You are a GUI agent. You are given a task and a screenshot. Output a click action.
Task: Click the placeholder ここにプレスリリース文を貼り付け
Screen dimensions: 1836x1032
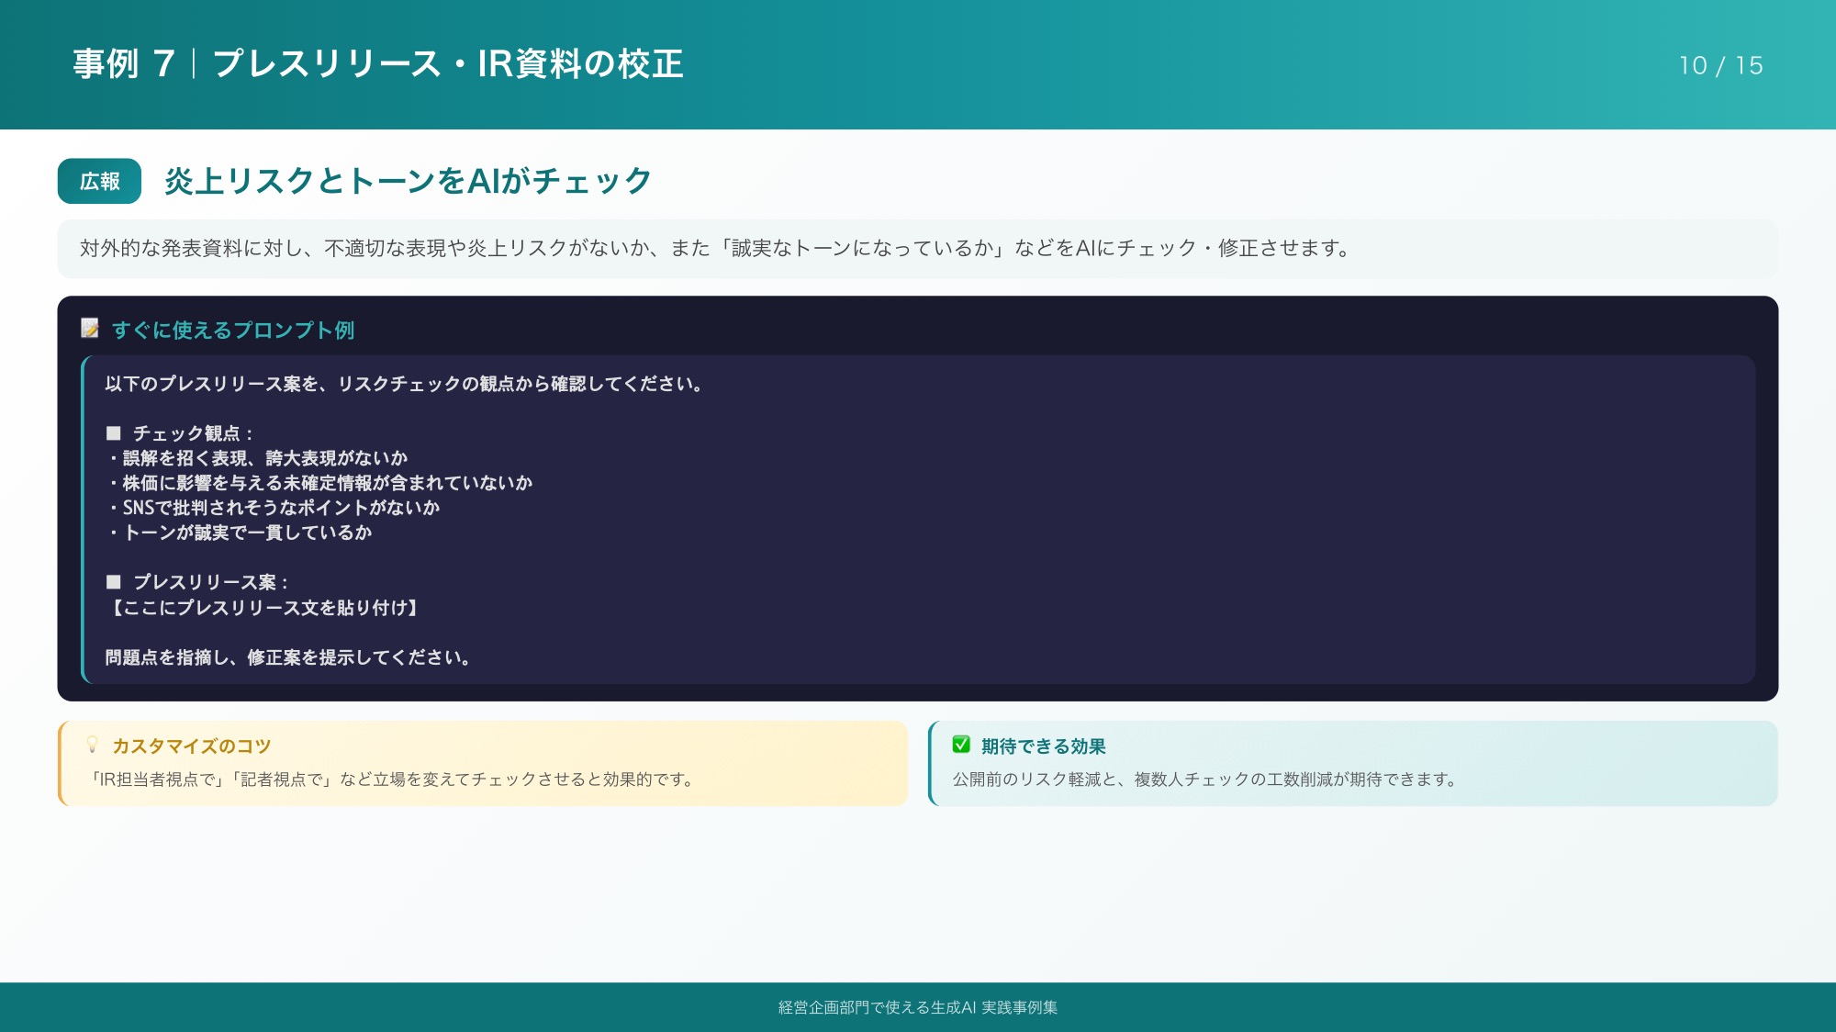[x=263, y=608]
